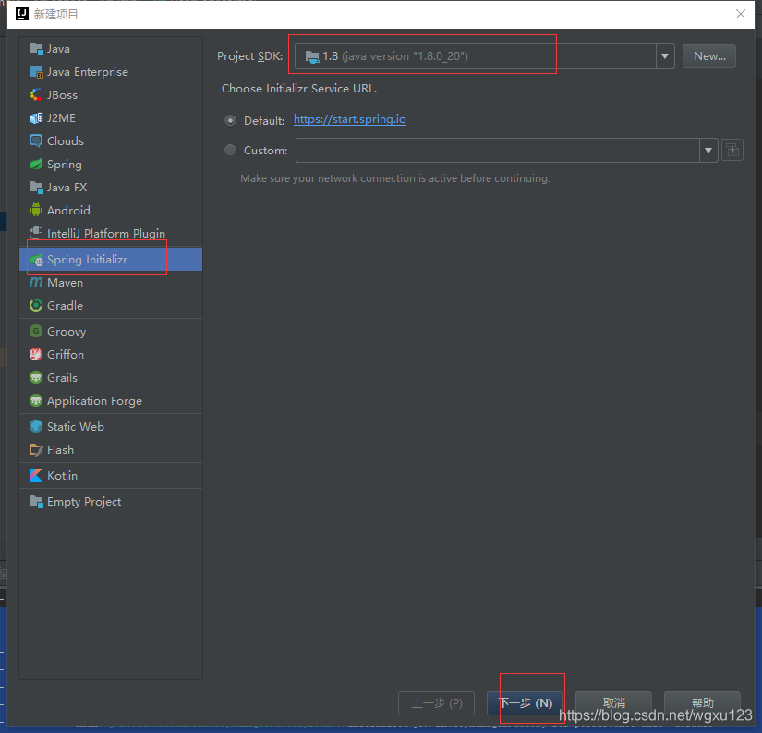Select Spring Initializr label in list
Viewport: 762px width, 733px height.
88,260
